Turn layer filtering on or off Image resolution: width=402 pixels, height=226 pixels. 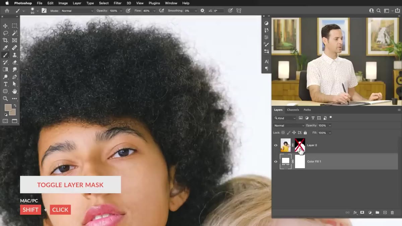click(x=331, y=118)
